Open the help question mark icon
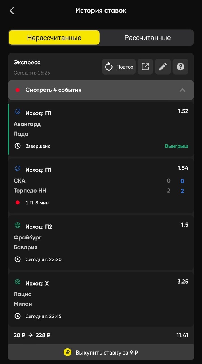Screen dimensions: 202x364 (180, 67)
